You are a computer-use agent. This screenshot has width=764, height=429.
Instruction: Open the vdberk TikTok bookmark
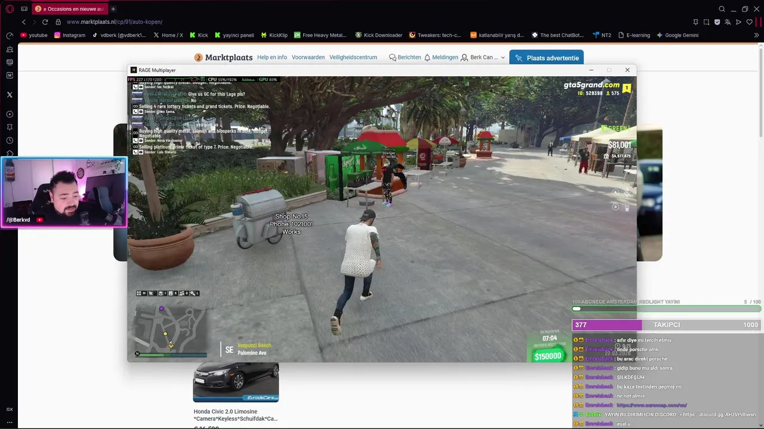(x=119, y=35)
